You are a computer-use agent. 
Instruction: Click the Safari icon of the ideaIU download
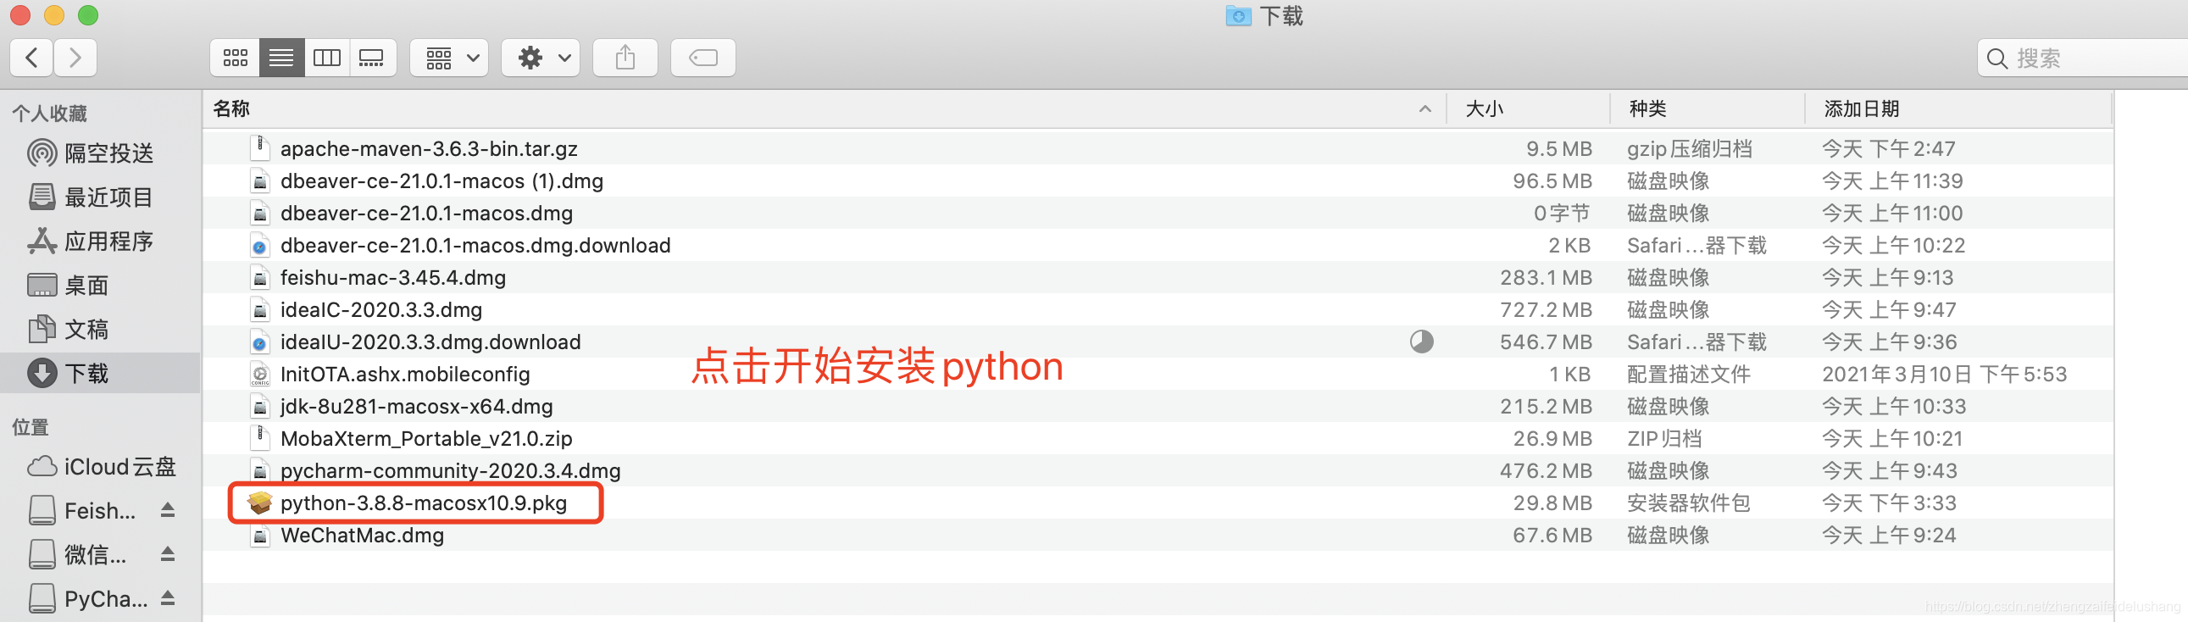pos(260,342)
